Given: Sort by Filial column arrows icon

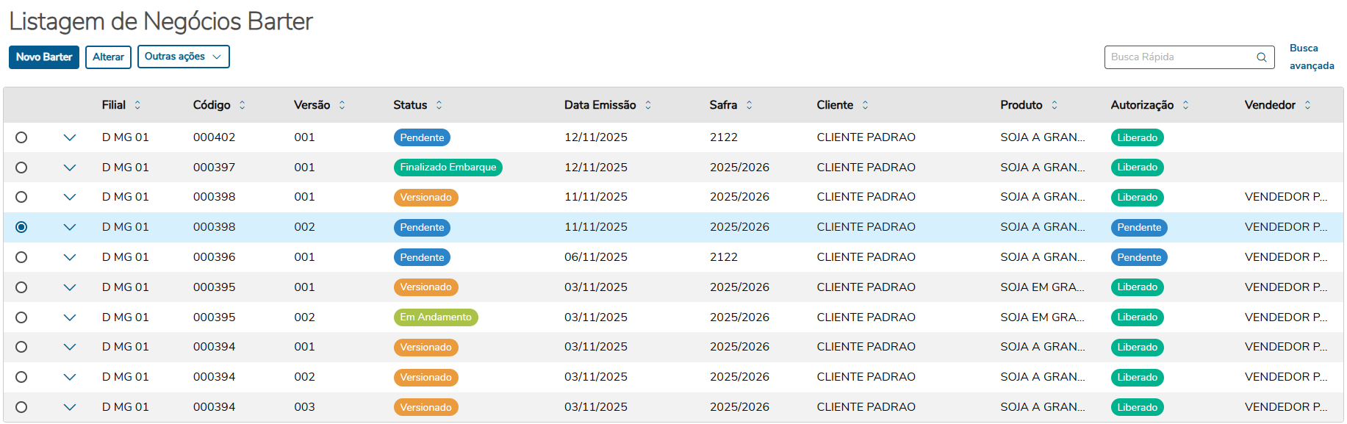Looking at the screenshot, I should coord(137,105).
